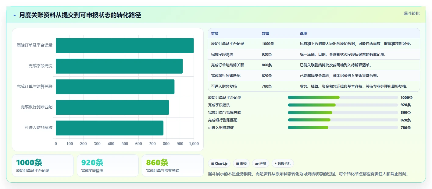Open the 1000条 原始订单及平台记录 data card

[x=43, y=166]
